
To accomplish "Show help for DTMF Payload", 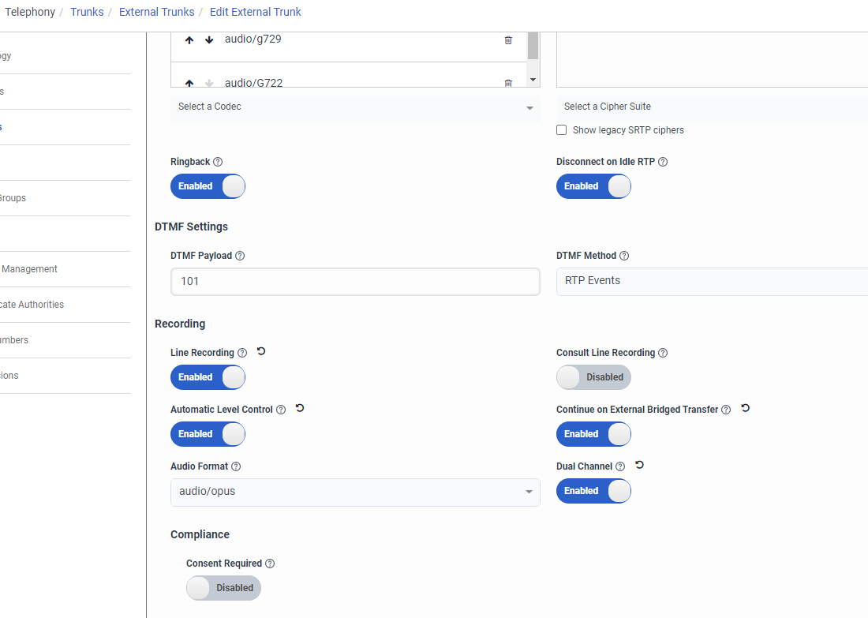I will pos(240,256).
